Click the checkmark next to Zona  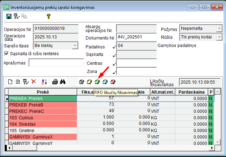(114, 72)
